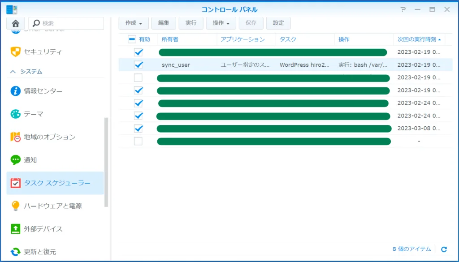Click the Edit (編集) button

tap(164, 23)
